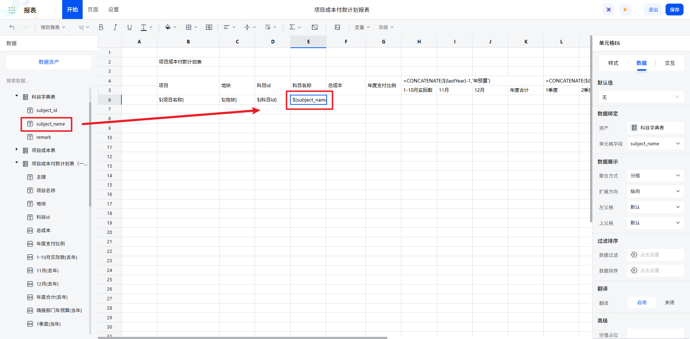690x339 pixels.
Task: Toggle italic formatting
Action: 115,27
